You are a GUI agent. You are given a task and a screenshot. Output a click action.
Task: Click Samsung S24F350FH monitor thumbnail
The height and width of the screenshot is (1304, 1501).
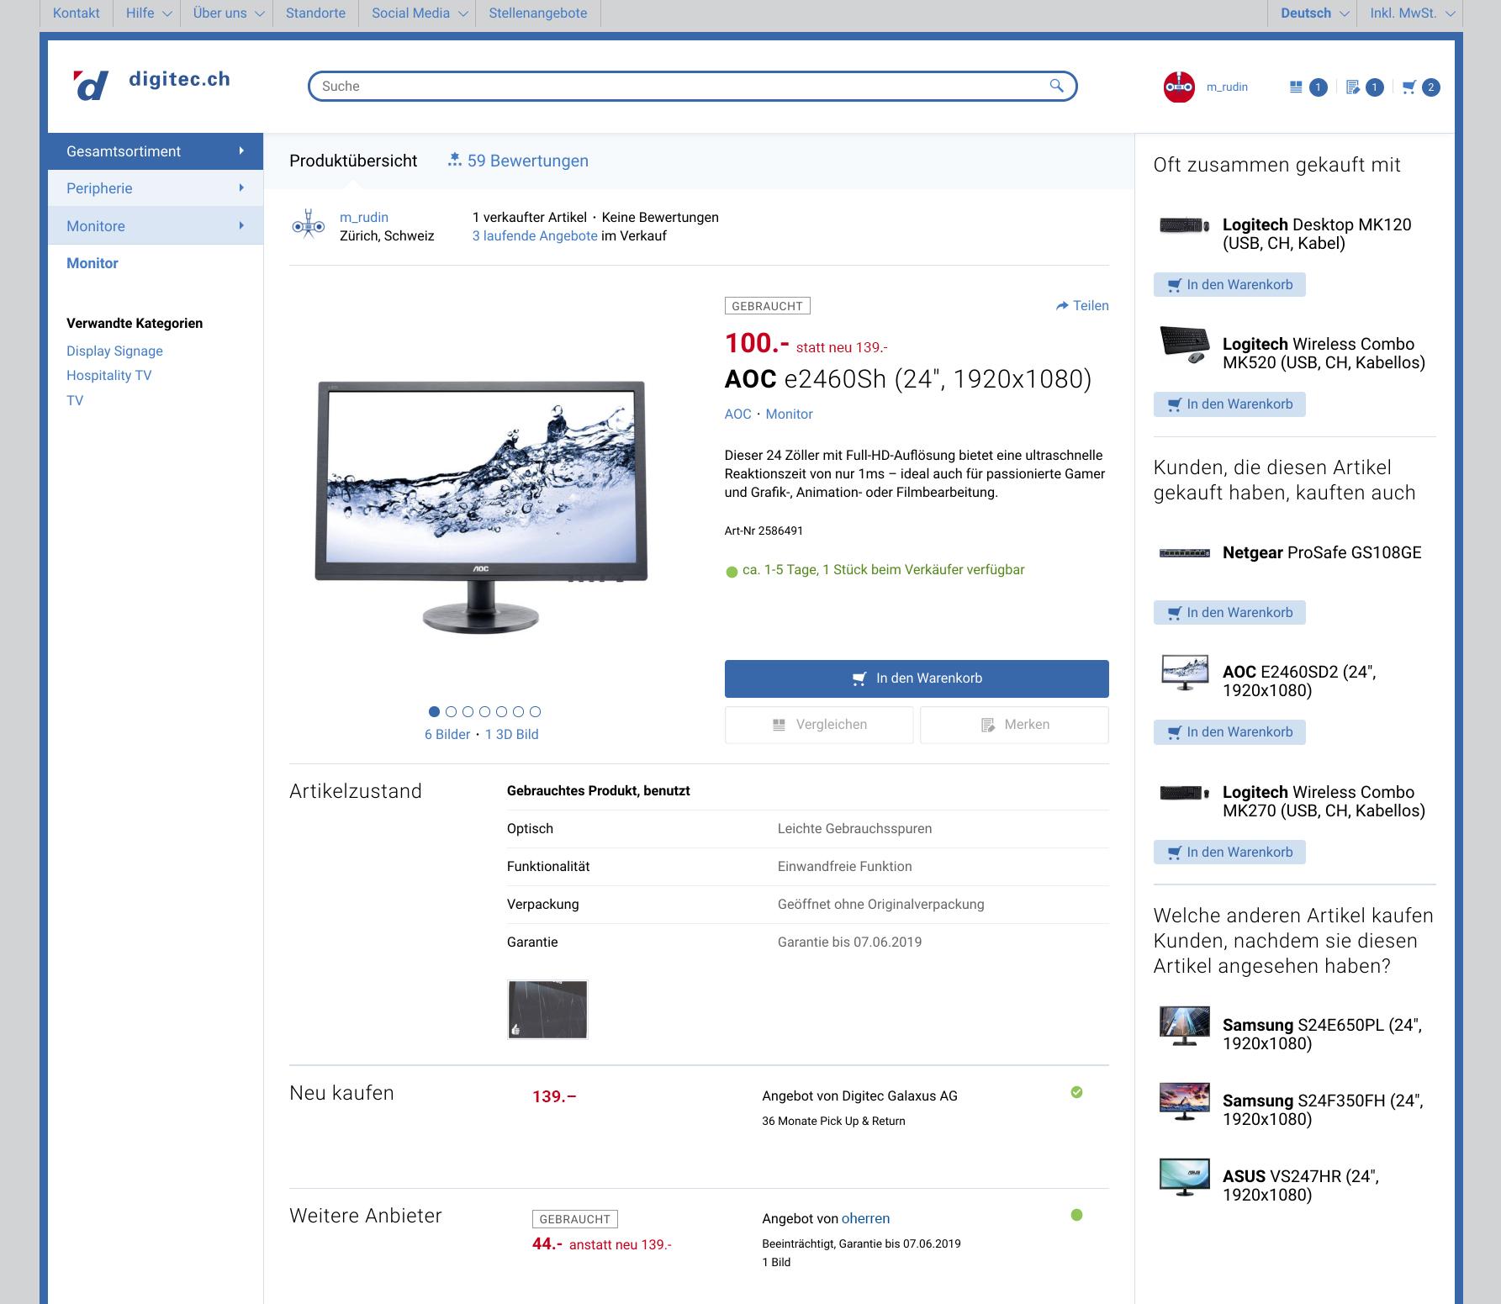pyautogui.click(x=1184, y=1101)
